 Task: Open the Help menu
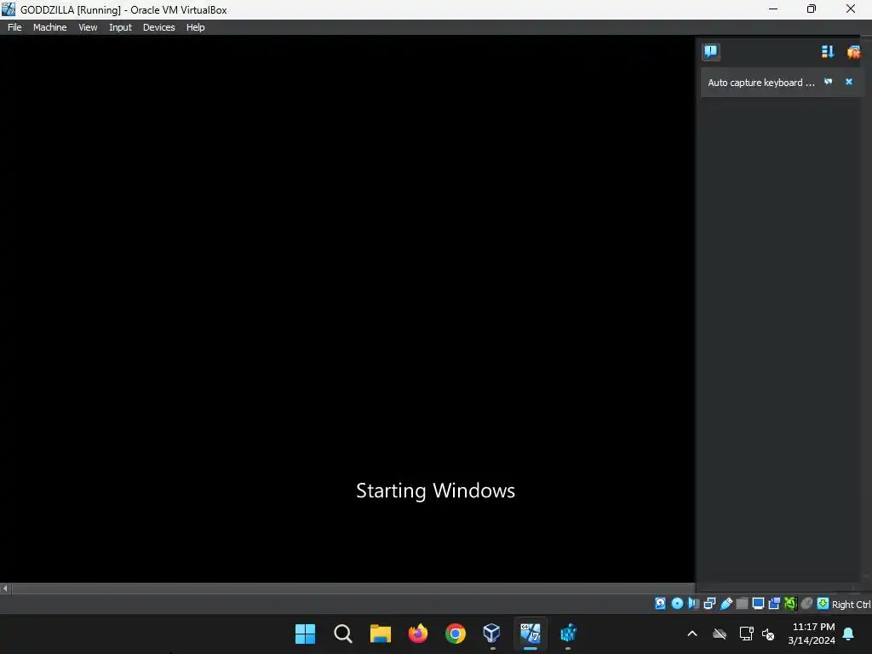click(x=195, y=27)
